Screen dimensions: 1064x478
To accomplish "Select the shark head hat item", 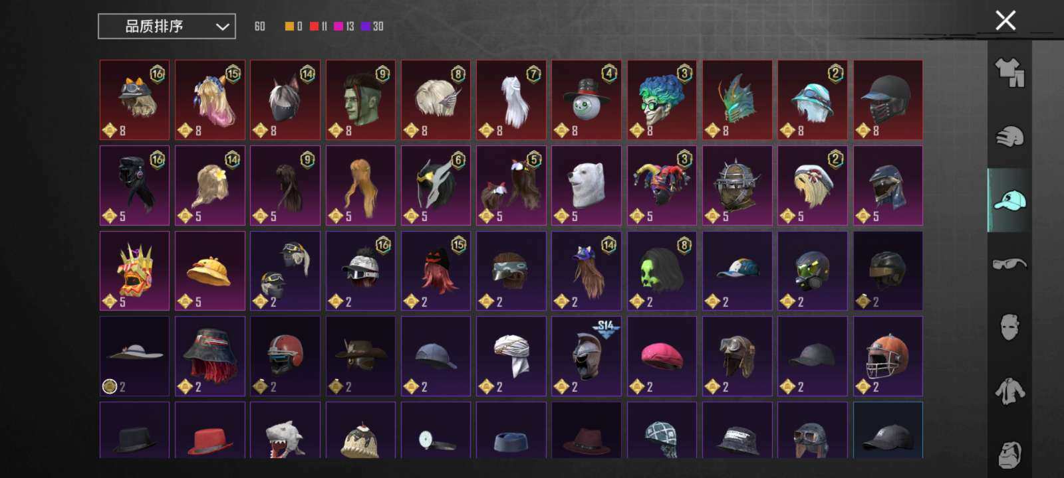I will point(285,430).
